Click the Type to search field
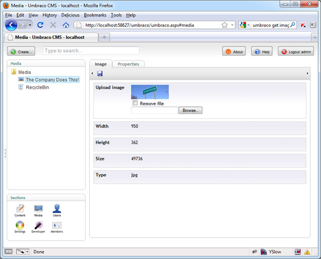The height and width of the screenshot is (259, 321). (x=91, y=51)
